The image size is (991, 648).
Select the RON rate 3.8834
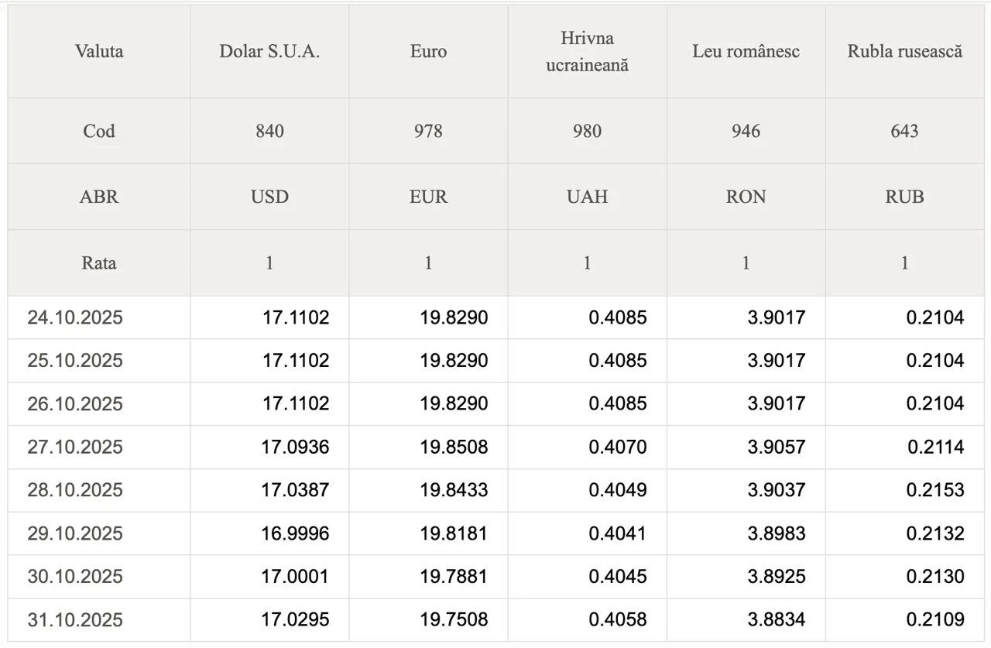[776, 619]
